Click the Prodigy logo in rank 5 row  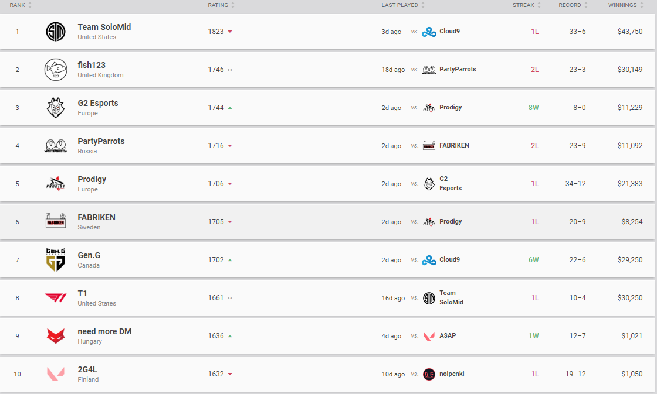(56, 184)
